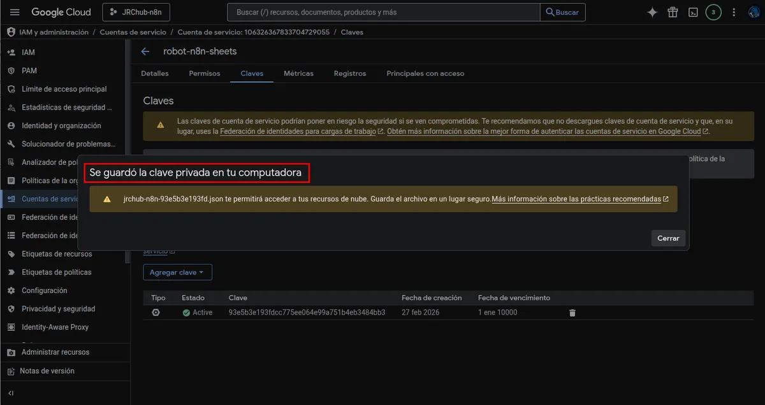Close the dialog with Cerrar button
Viewport: 765px width, 405px height.
tap(668, 238)
